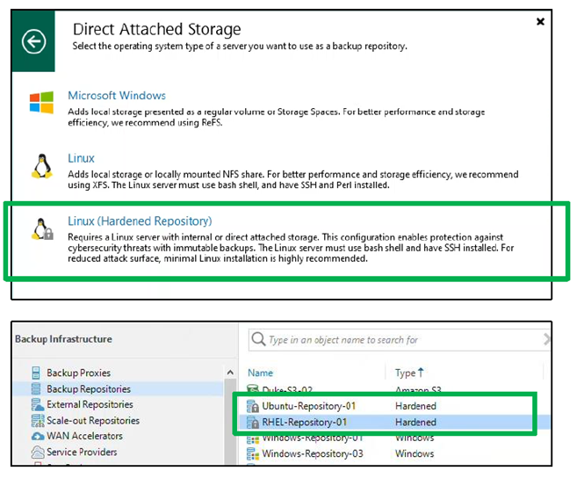Viewport: 584px width, 478px height.
Task: Choose Linux (Hardened Repository) option
Action: pyautogui.click(x=140, y=221)
